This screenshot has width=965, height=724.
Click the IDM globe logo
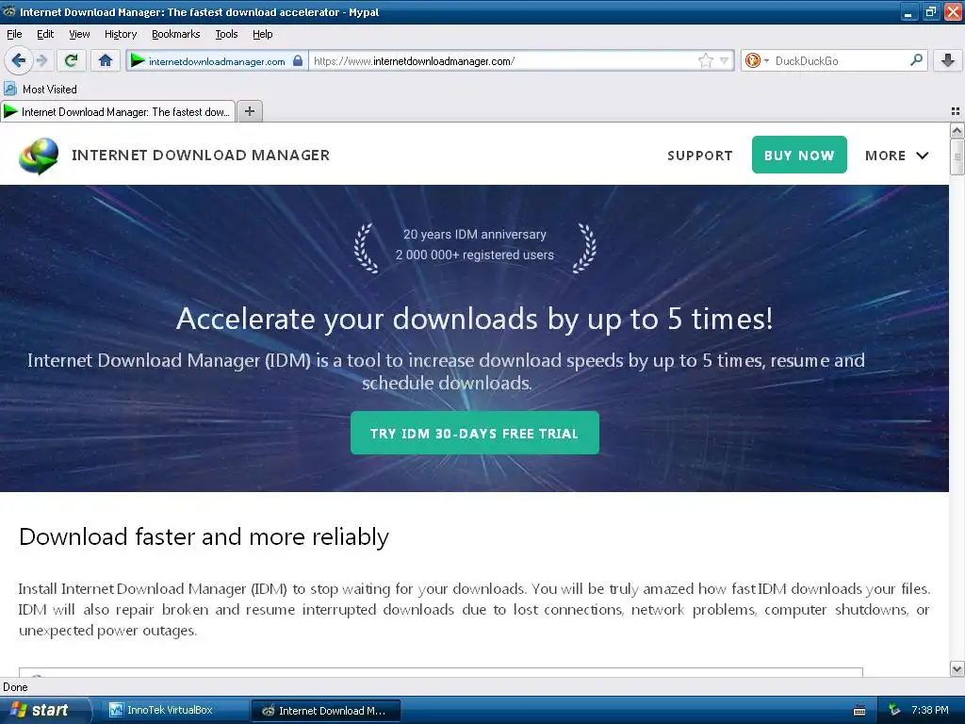click(39, 156)
